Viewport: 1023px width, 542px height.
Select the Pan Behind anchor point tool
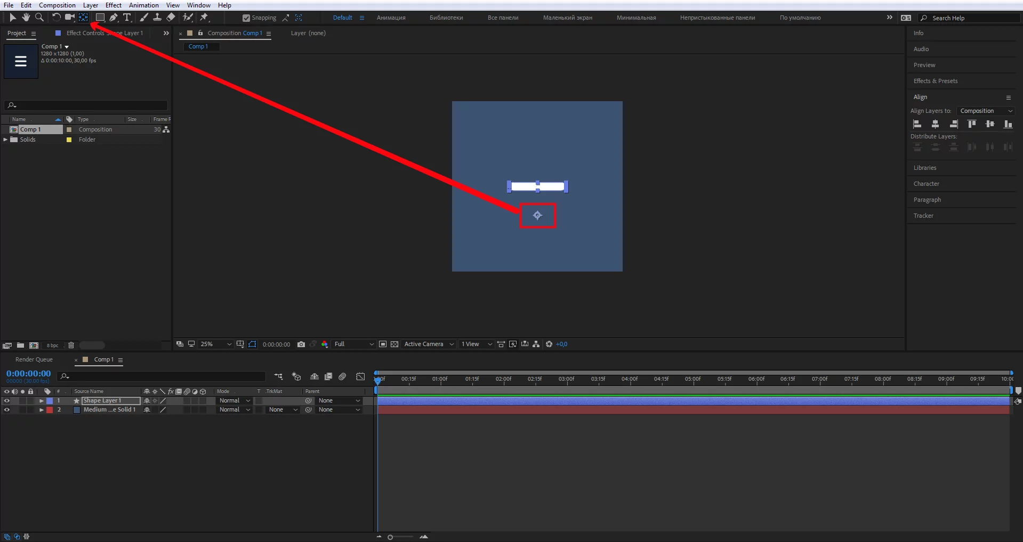pos(84,18)
